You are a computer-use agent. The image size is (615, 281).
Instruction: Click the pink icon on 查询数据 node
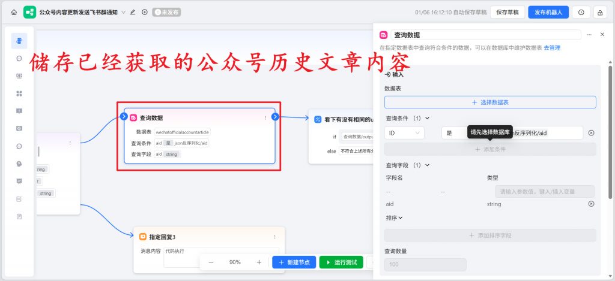point(133,118)
